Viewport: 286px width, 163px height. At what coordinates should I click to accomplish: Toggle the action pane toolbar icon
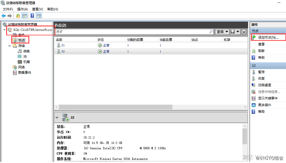pos(39,16)
